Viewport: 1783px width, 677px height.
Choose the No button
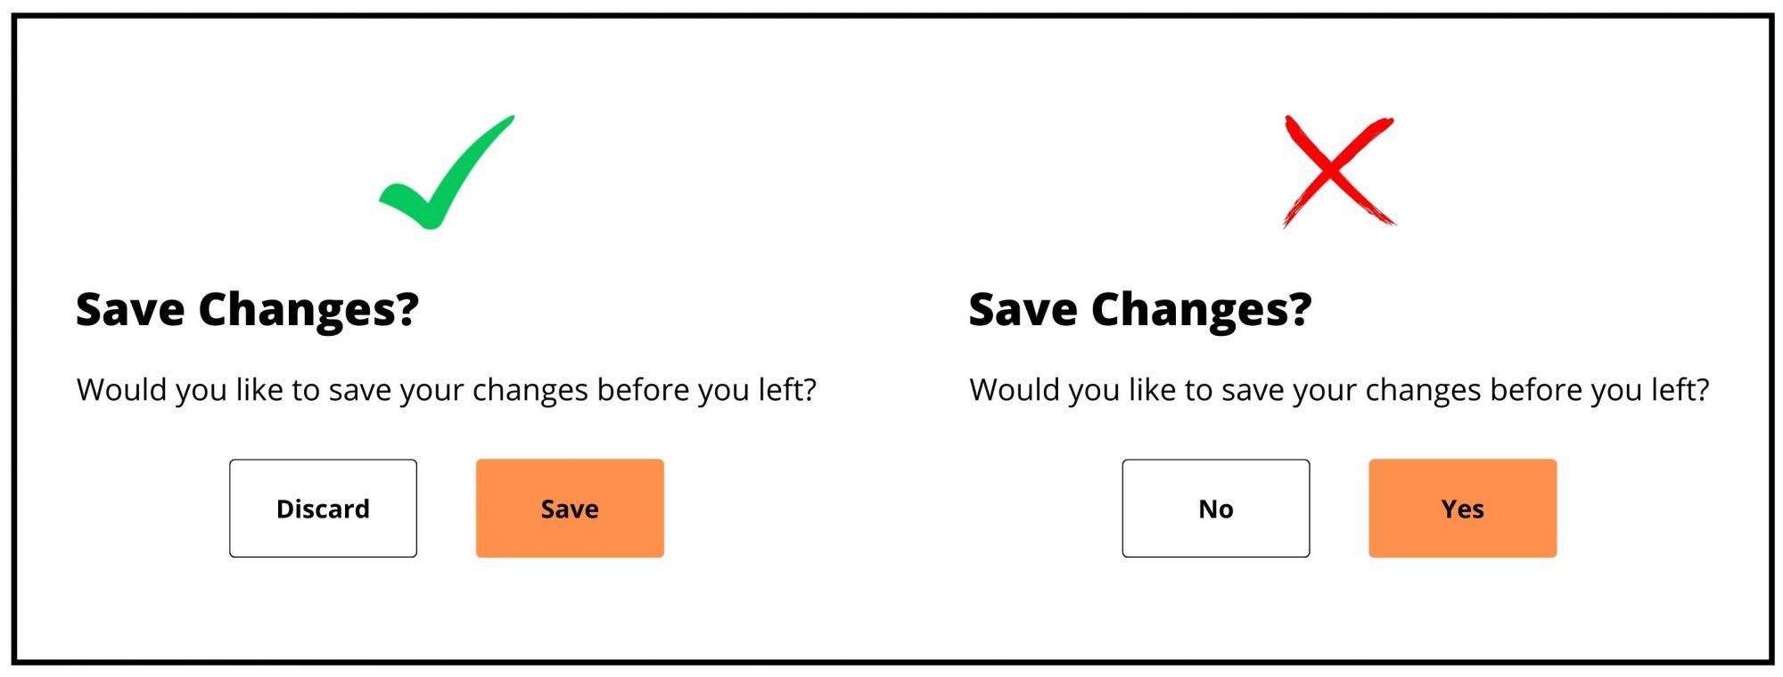1215,509
